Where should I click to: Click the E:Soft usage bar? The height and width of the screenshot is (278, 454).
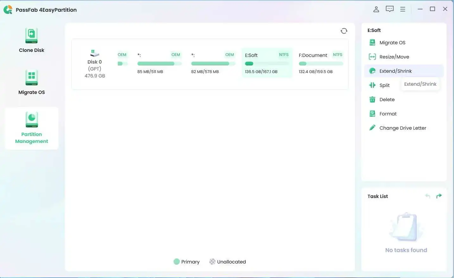click(x=267, y=64)
